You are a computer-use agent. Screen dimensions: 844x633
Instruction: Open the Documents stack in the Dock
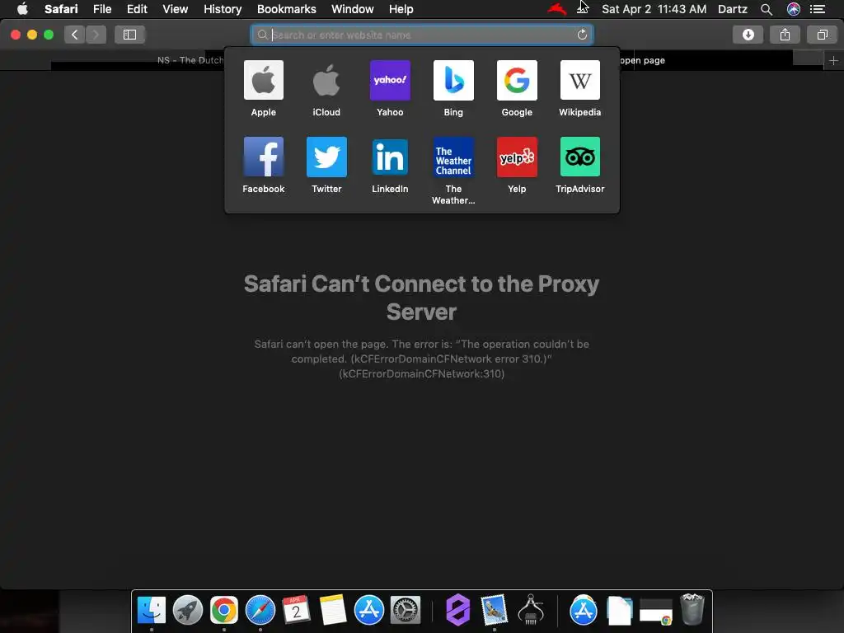point(620,611)
